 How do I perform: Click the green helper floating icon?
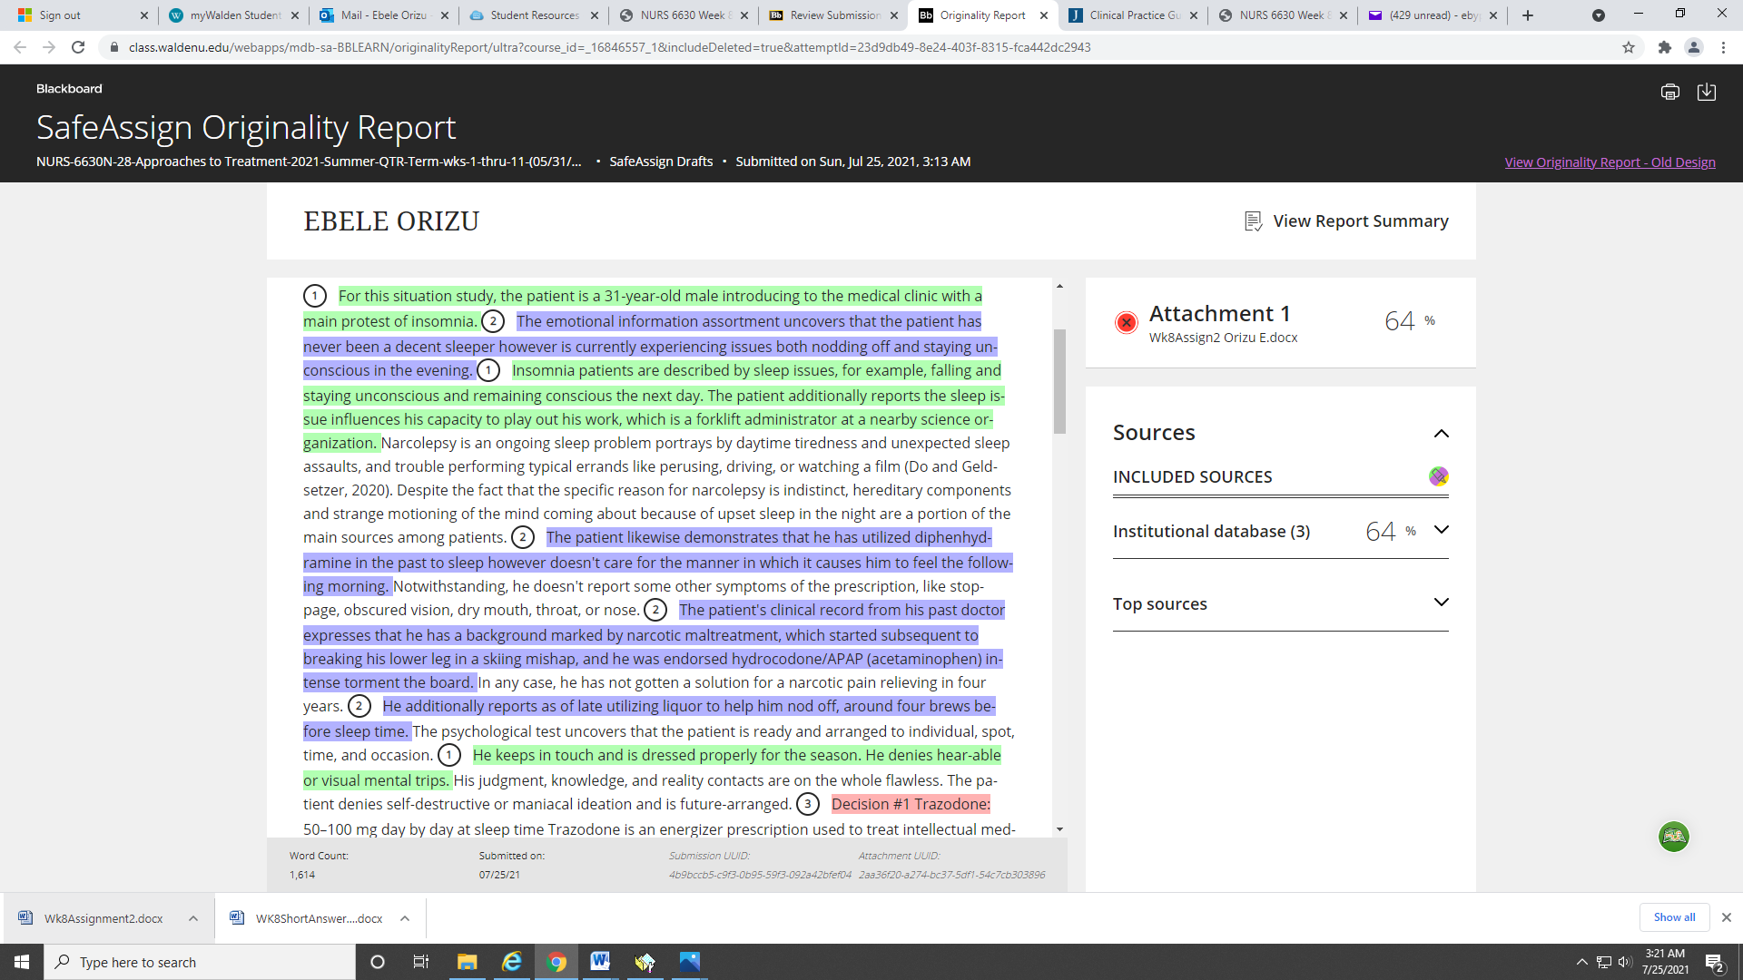click(1673, 837)
